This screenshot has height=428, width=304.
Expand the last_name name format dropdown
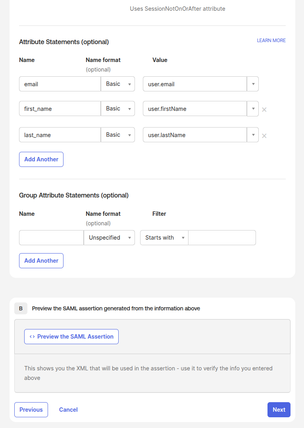[x=118, y=135]
